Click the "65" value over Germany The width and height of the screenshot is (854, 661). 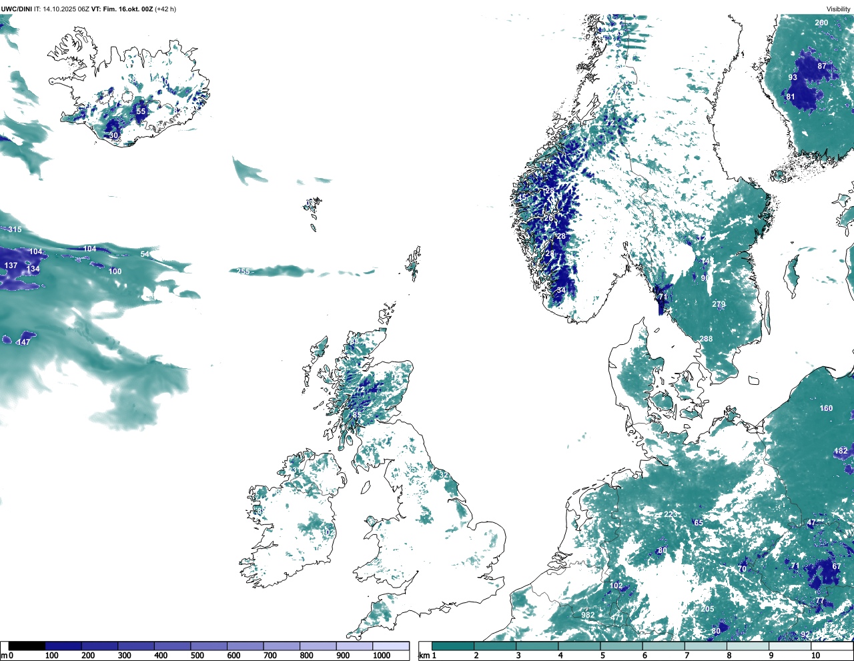(699, 523)
